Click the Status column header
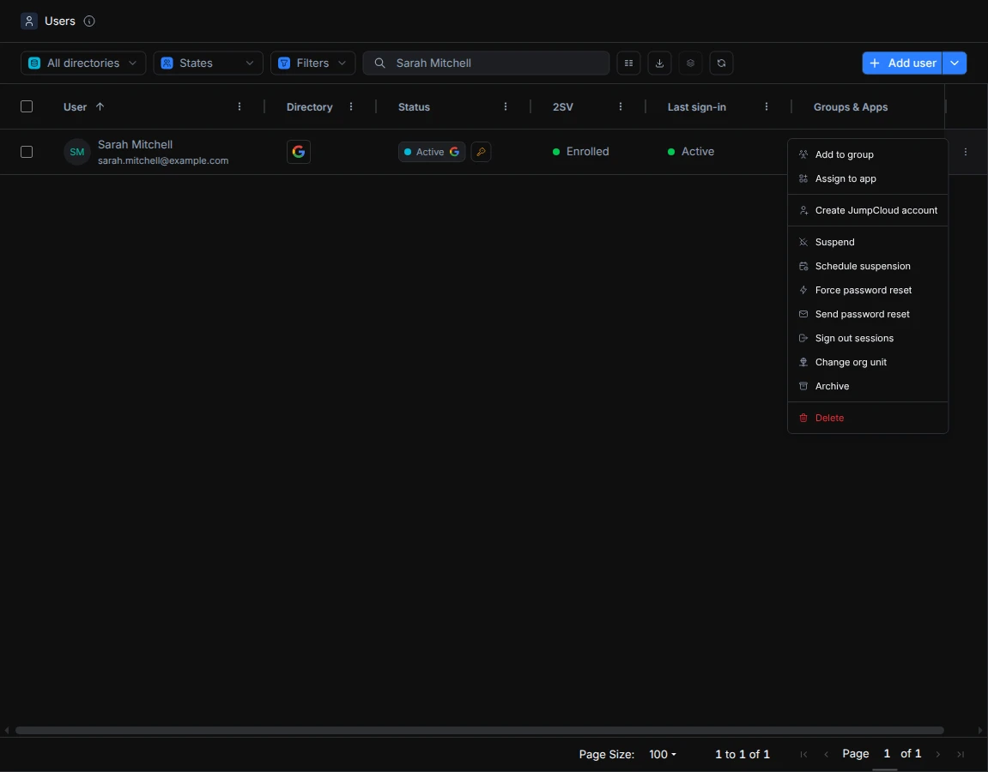988x772 pixels. [x=414, y=107]
